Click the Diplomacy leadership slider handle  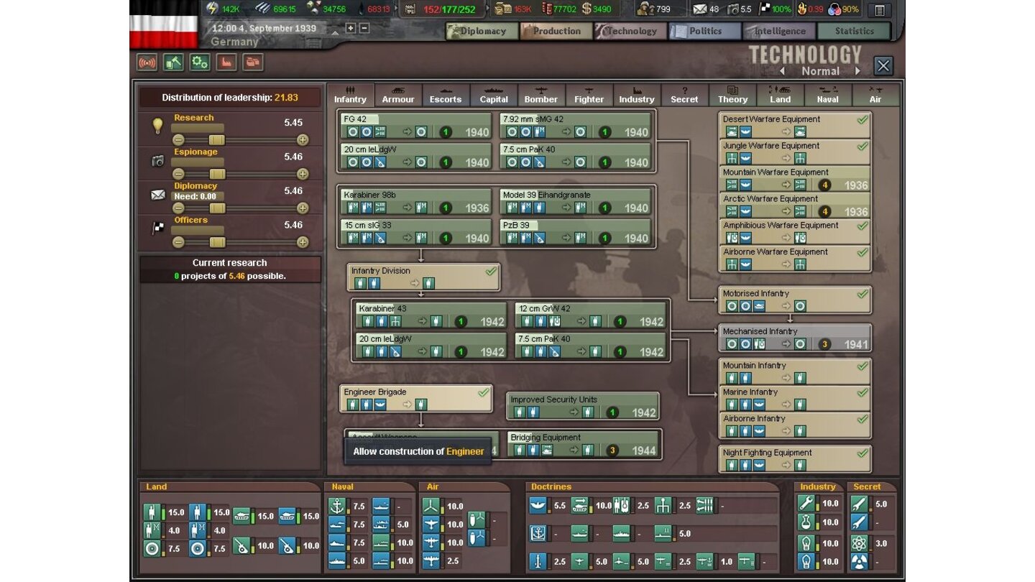click(216, 208)
